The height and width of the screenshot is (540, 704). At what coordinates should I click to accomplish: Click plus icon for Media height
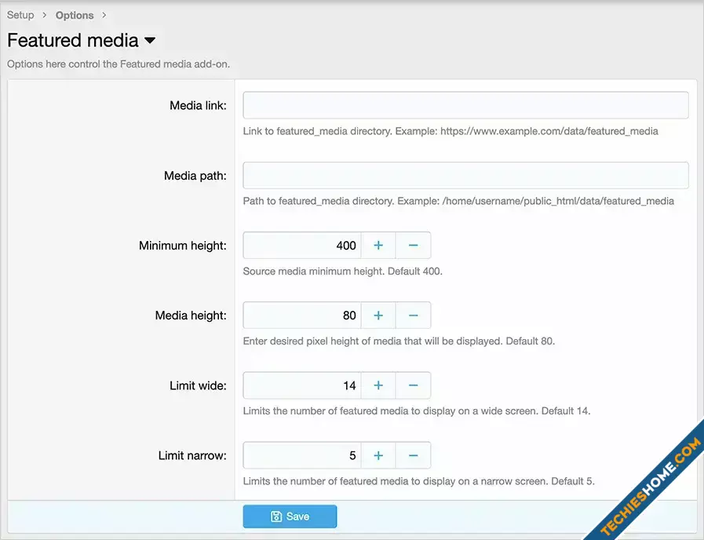coord(378,316)
